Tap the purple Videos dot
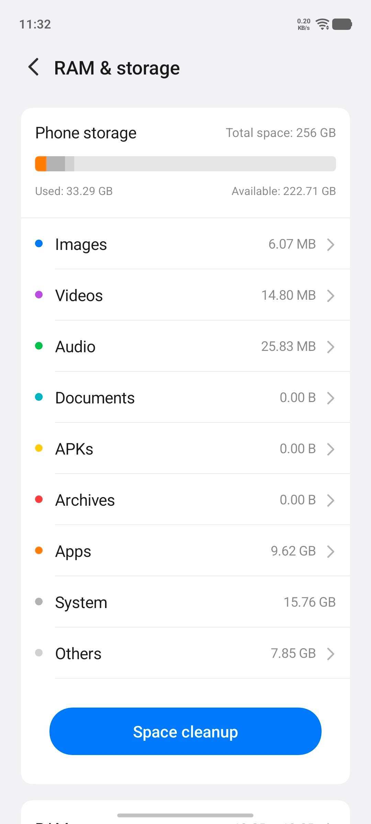The width and height of the screenshot is (371, 824). coord(39,295)
